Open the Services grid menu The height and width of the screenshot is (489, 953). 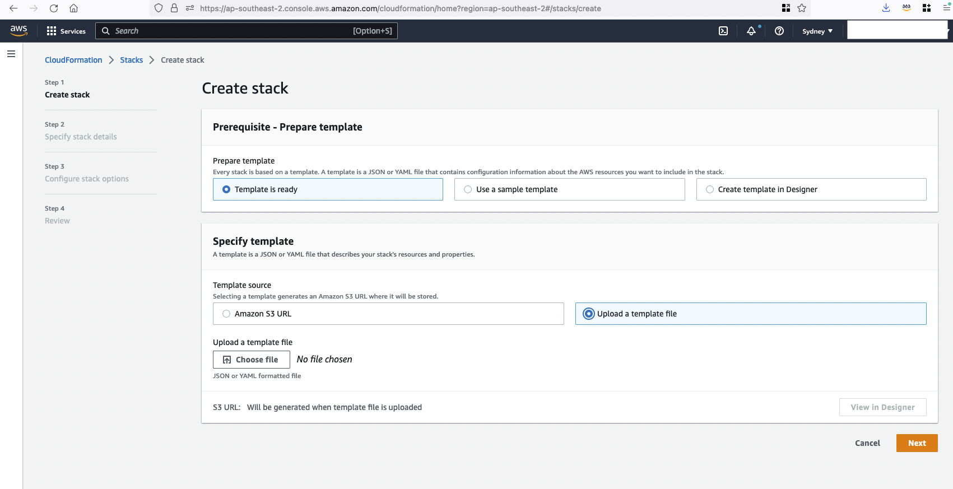pyautogui.click(x=66, y=31)
